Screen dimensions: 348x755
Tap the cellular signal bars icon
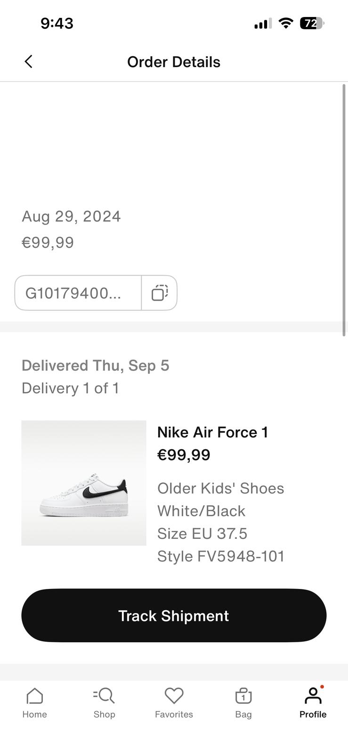263,24
